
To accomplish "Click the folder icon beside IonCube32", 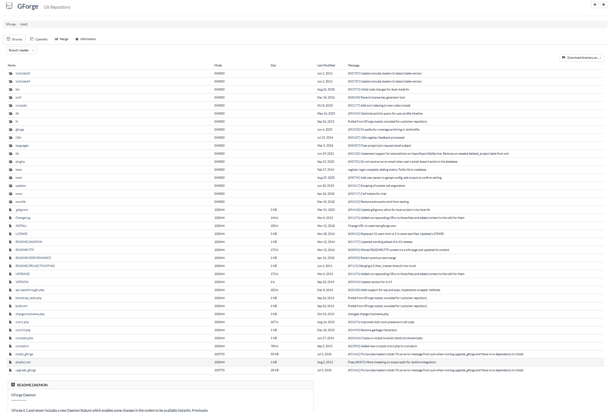I will point(11,73).
